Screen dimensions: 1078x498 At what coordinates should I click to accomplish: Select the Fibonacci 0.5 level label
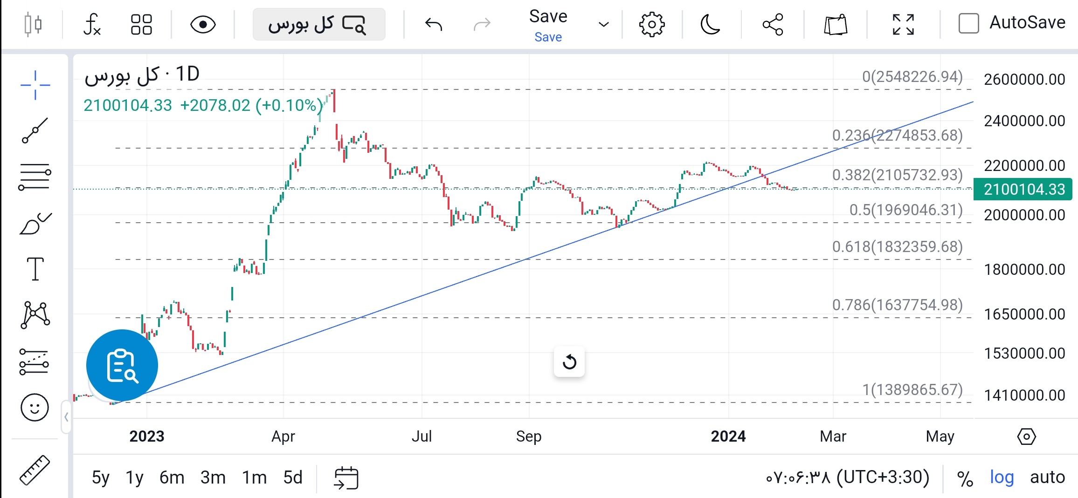click(905, 210)
